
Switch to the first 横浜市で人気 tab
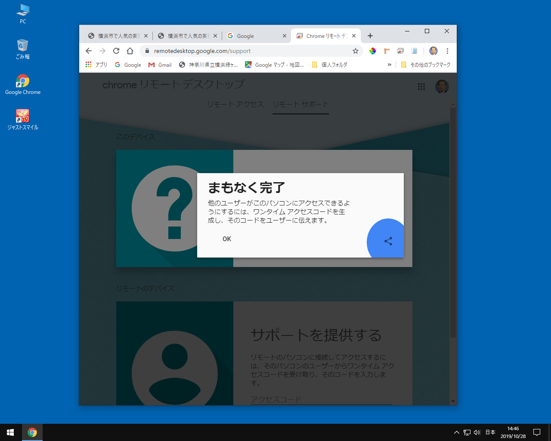pos(117,36)
